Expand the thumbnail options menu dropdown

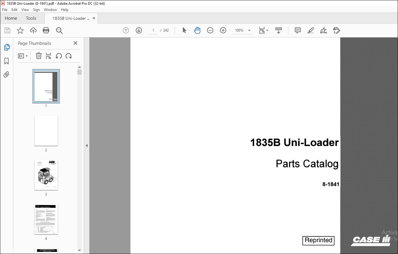[x=23, y=56]
